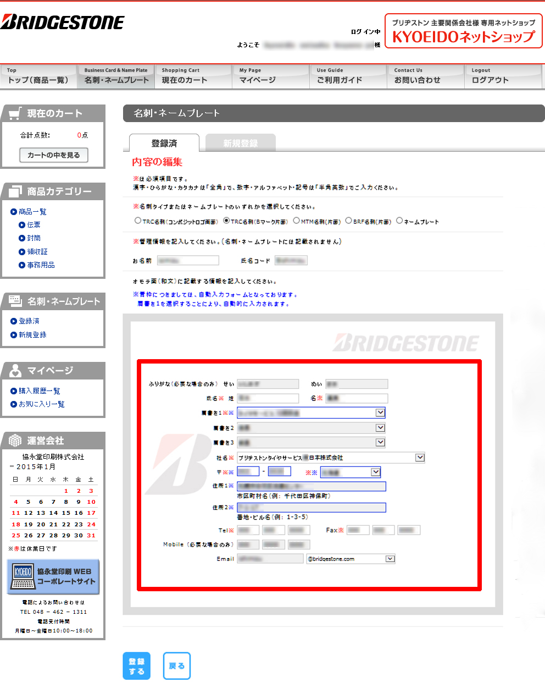Image resolution: width=545 pixels, height=682 pixels.
Task: Click the 戻る back button
Action: pos(176,666)
